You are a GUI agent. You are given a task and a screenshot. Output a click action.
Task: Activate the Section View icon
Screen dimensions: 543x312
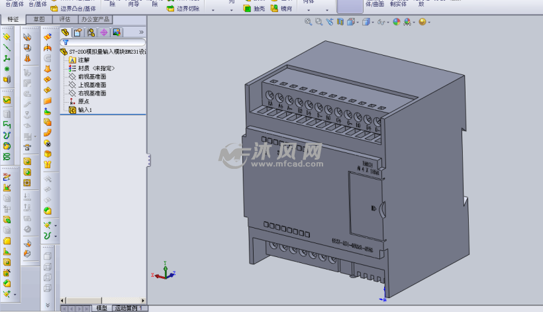tap(340, 22)
